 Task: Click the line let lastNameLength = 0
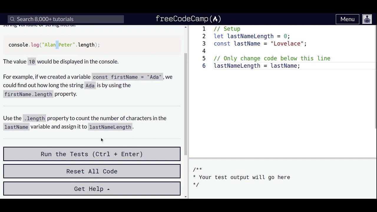point(252,36)
